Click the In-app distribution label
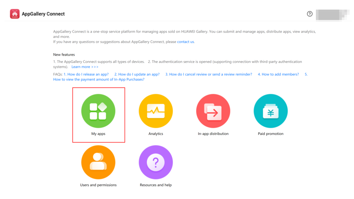This screenshot has height=199, width=354. [x=213, y=134]
